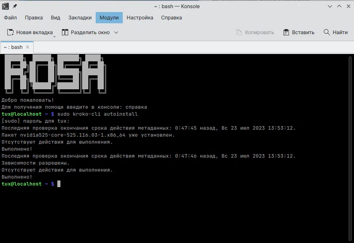354x243 pixels.
Task: Click the terminal vertical scrollbar
Action: [350, 148]
